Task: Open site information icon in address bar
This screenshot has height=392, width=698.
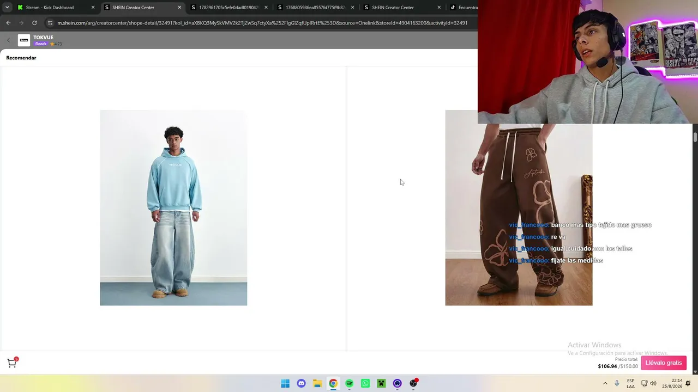Action: point(50,23)
